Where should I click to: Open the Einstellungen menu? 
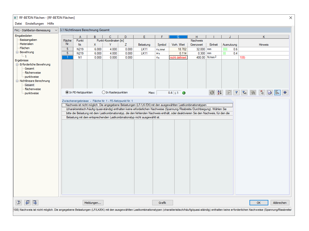click(35, 24)
